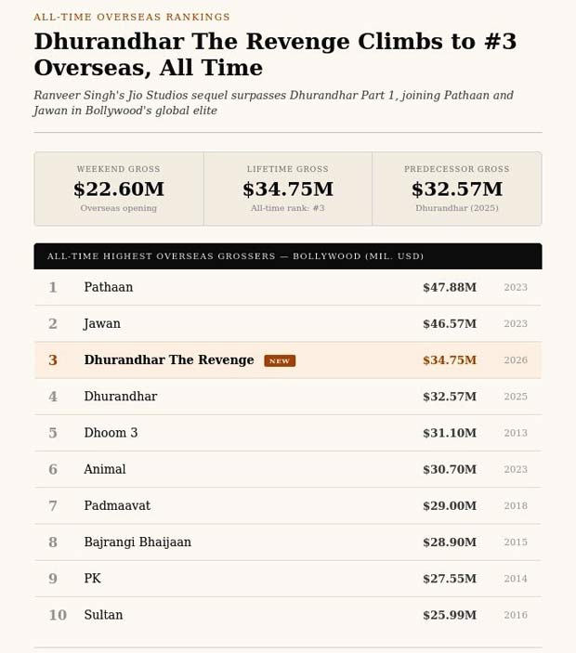
Task: Click the year 2025 in the table
Action: [x=516, y=397]
